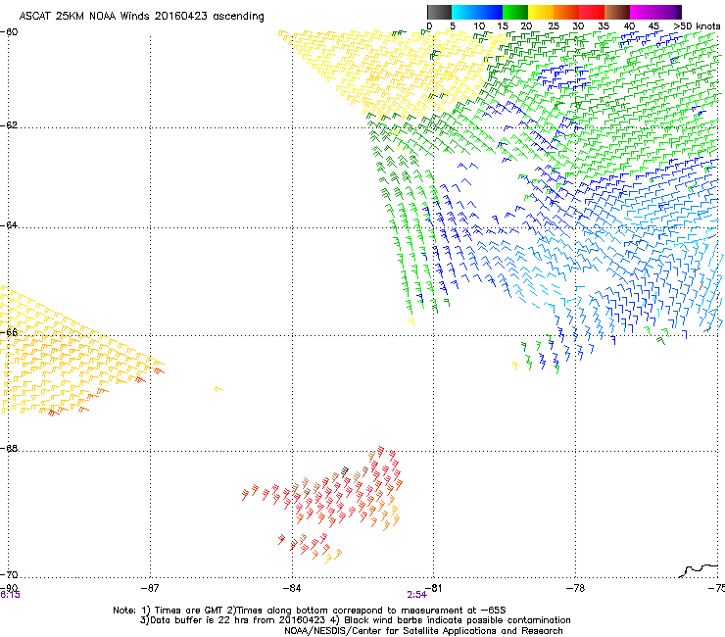
Task: Click the latitude label '-64'
Action: 9,225
